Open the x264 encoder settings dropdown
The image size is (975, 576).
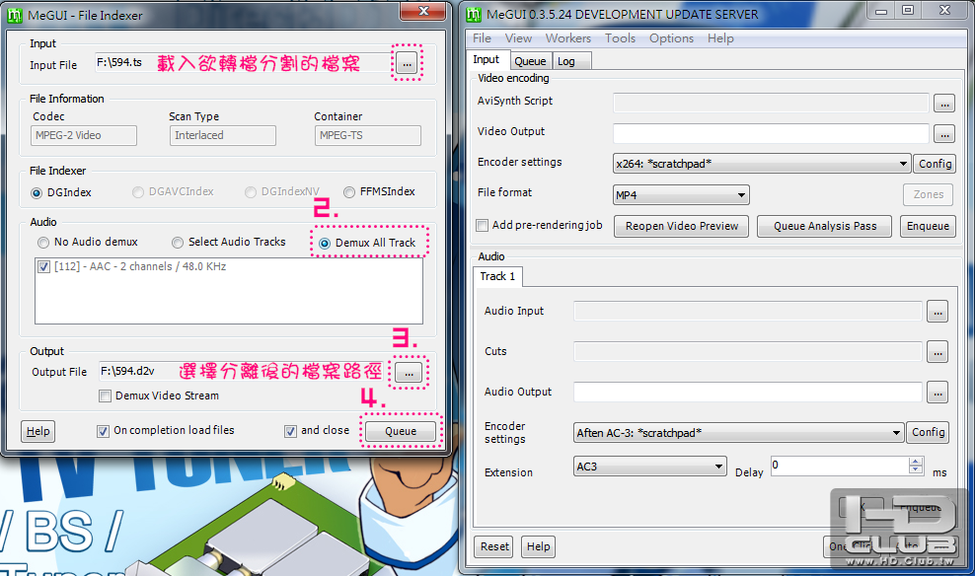pos(762,164)
